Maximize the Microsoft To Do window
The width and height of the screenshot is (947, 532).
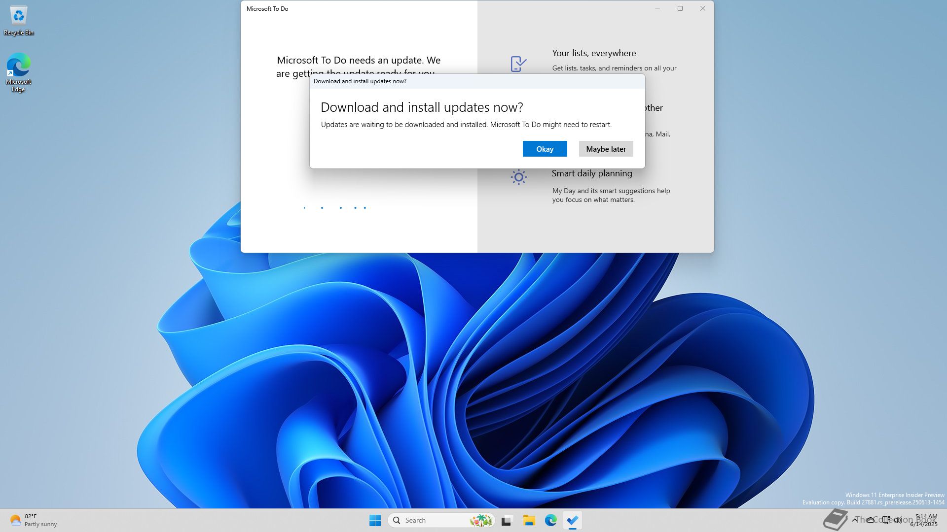pos(680,8)
